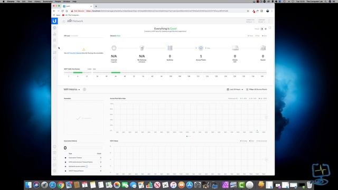Click the Internet Capacity speed icon

114,48
